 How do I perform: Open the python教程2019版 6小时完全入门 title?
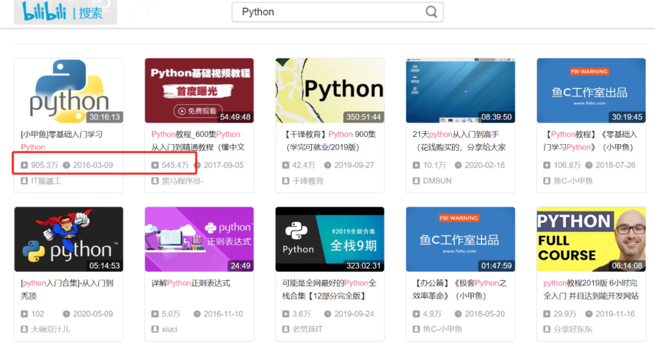click(591, 289)
